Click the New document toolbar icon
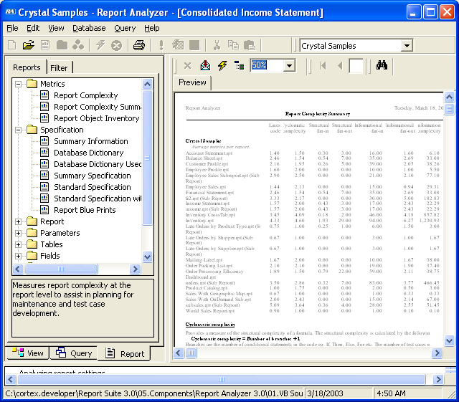Image resolution: width=459 pixels, height=402 pixels. 12,45
